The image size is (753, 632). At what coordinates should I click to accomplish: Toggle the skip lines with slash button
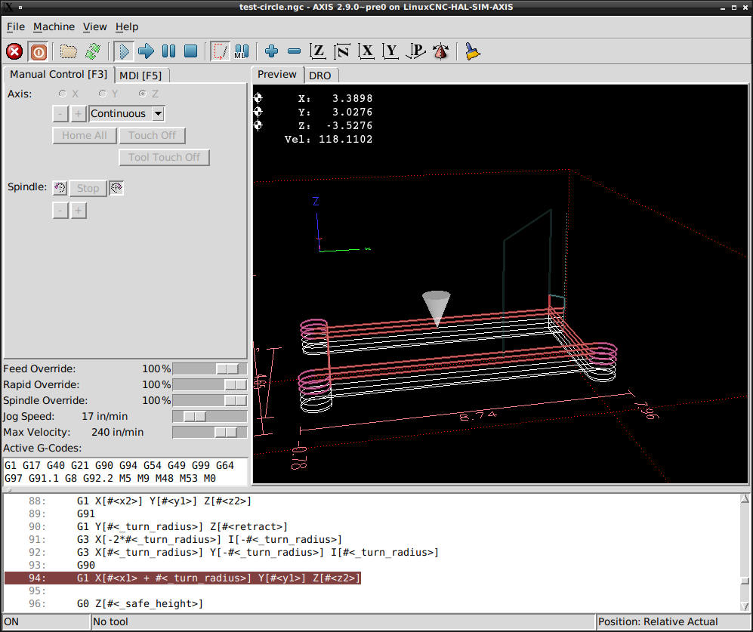pos(220,51)
